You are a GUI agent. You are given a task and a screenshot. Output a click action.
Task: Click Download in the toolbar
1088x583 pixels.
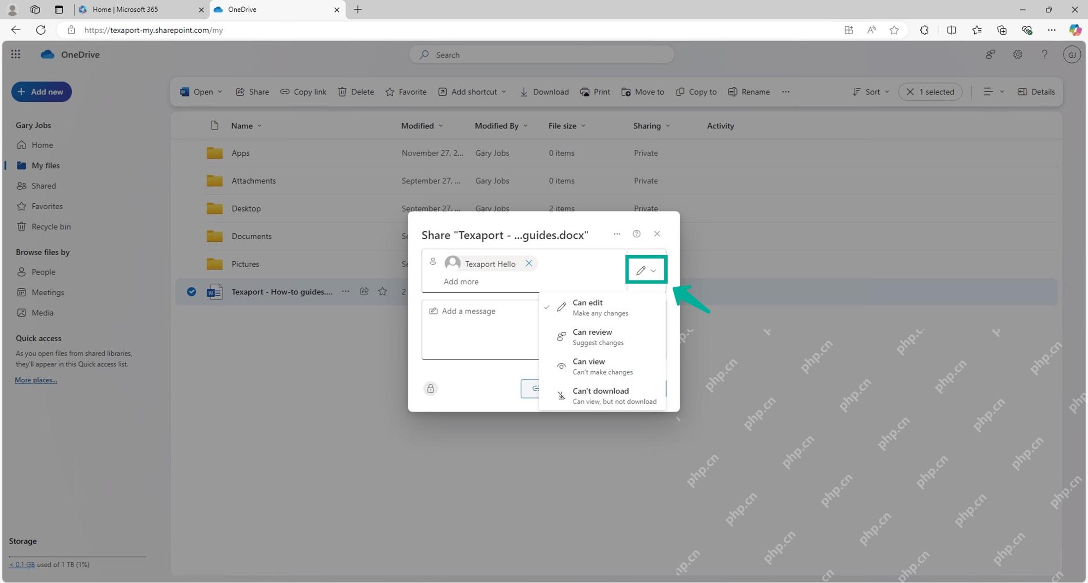click(544, 91)
